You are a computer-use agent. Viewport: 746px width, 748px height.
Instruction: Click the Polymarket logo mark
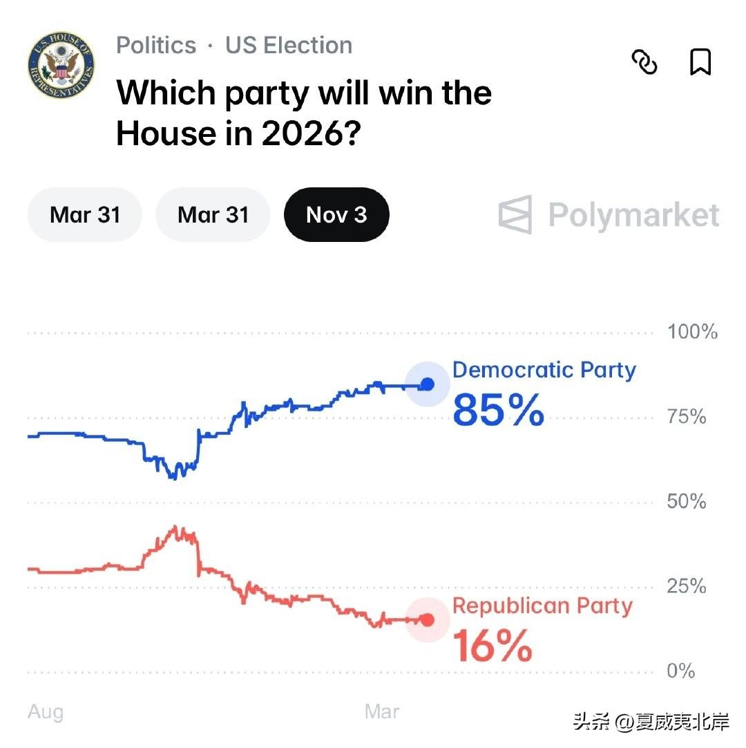pyautogui.click(x=515, y=215)
